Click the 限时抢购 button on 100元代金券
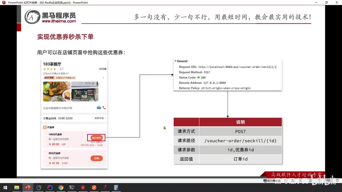Image resolution: width=342 pixels, height=192 pixels. tap(96, 138)
